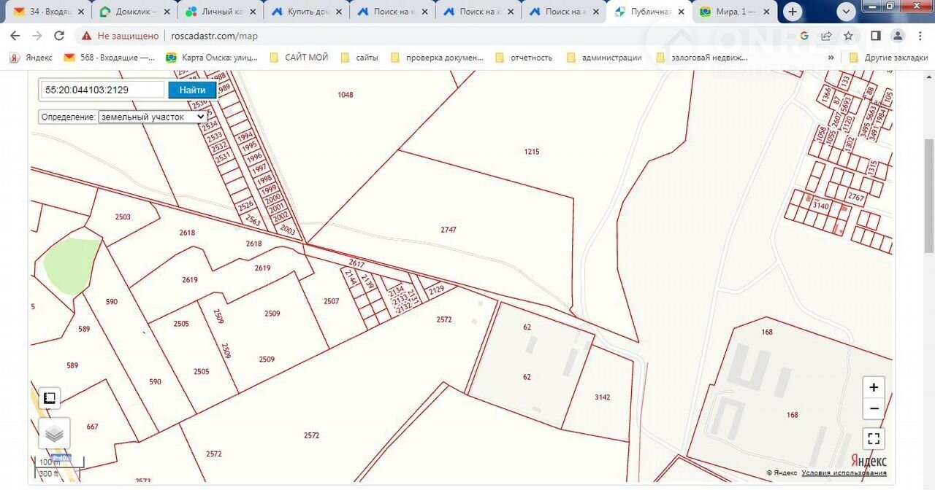The height and width of the screenshot is (490, 935).
Task: Open the Chrome profile avatar menu
Action: pyautogui.click(x=898, y=36)
